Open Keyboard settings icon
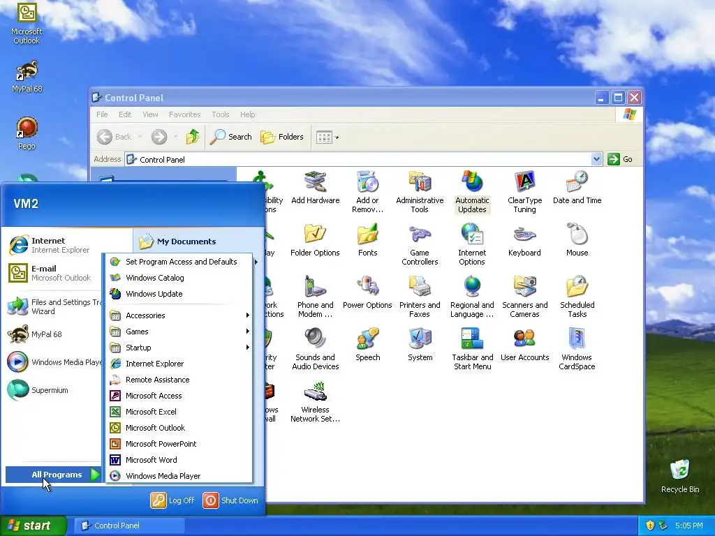This screenshot has height=536, width=715. (524, 240)
